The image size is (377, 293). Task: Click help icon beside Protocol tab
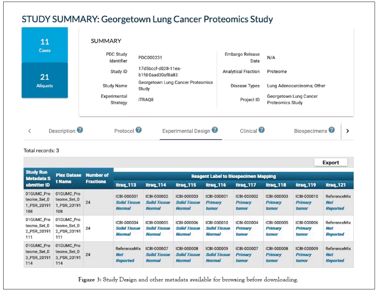[x=138, y=130]
